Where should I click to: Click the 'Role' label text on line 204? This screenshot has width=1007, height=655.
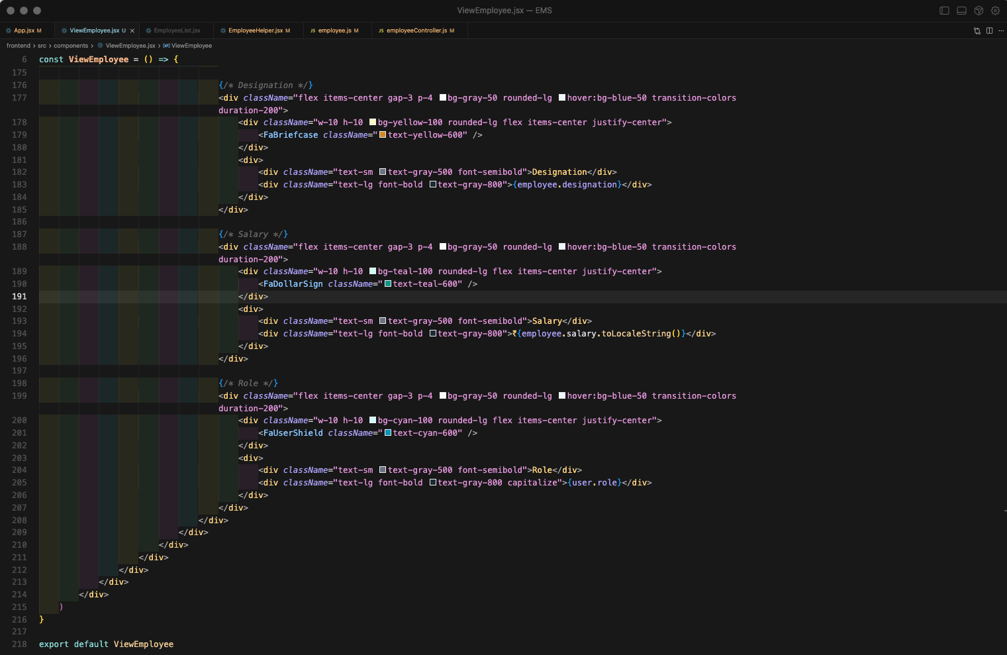click(x=542, y=470)
